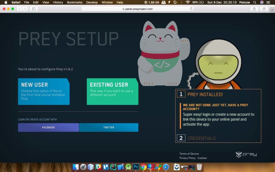275x172 pixels.
Task: Open Finder from the Dock
Action: tap(76, 167)
